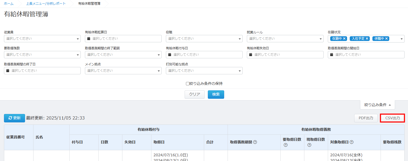Click help icon beside 対象取得日 header
The height and width of the screenshot is (161, 408).
[352, 142]
